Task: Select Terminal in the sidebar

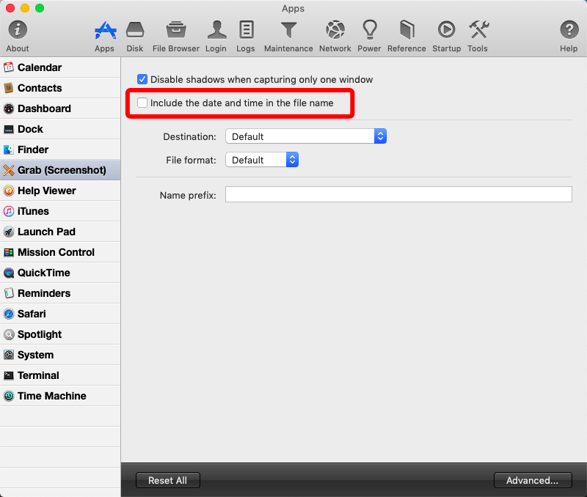Action: (x=60, y=375)
